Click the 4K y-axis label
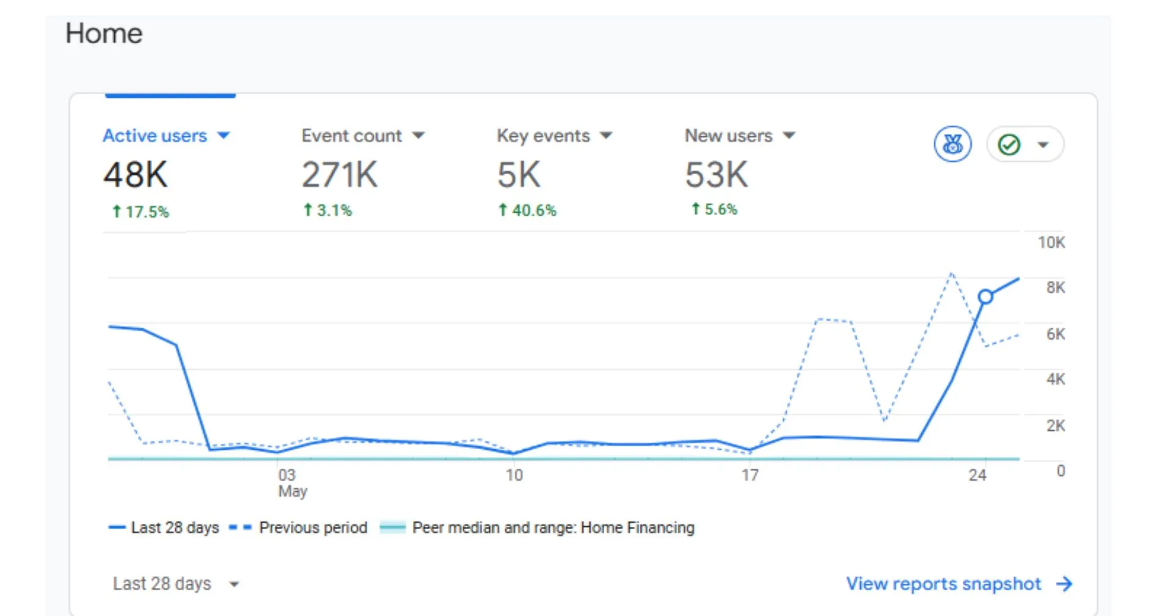The image size is (1173, 616). pyautogui.click(x=1056, y=380)
